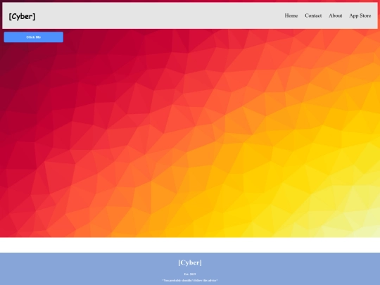Open the About nav link
This screenshot has width=380, height=285.
pos(336,15)
